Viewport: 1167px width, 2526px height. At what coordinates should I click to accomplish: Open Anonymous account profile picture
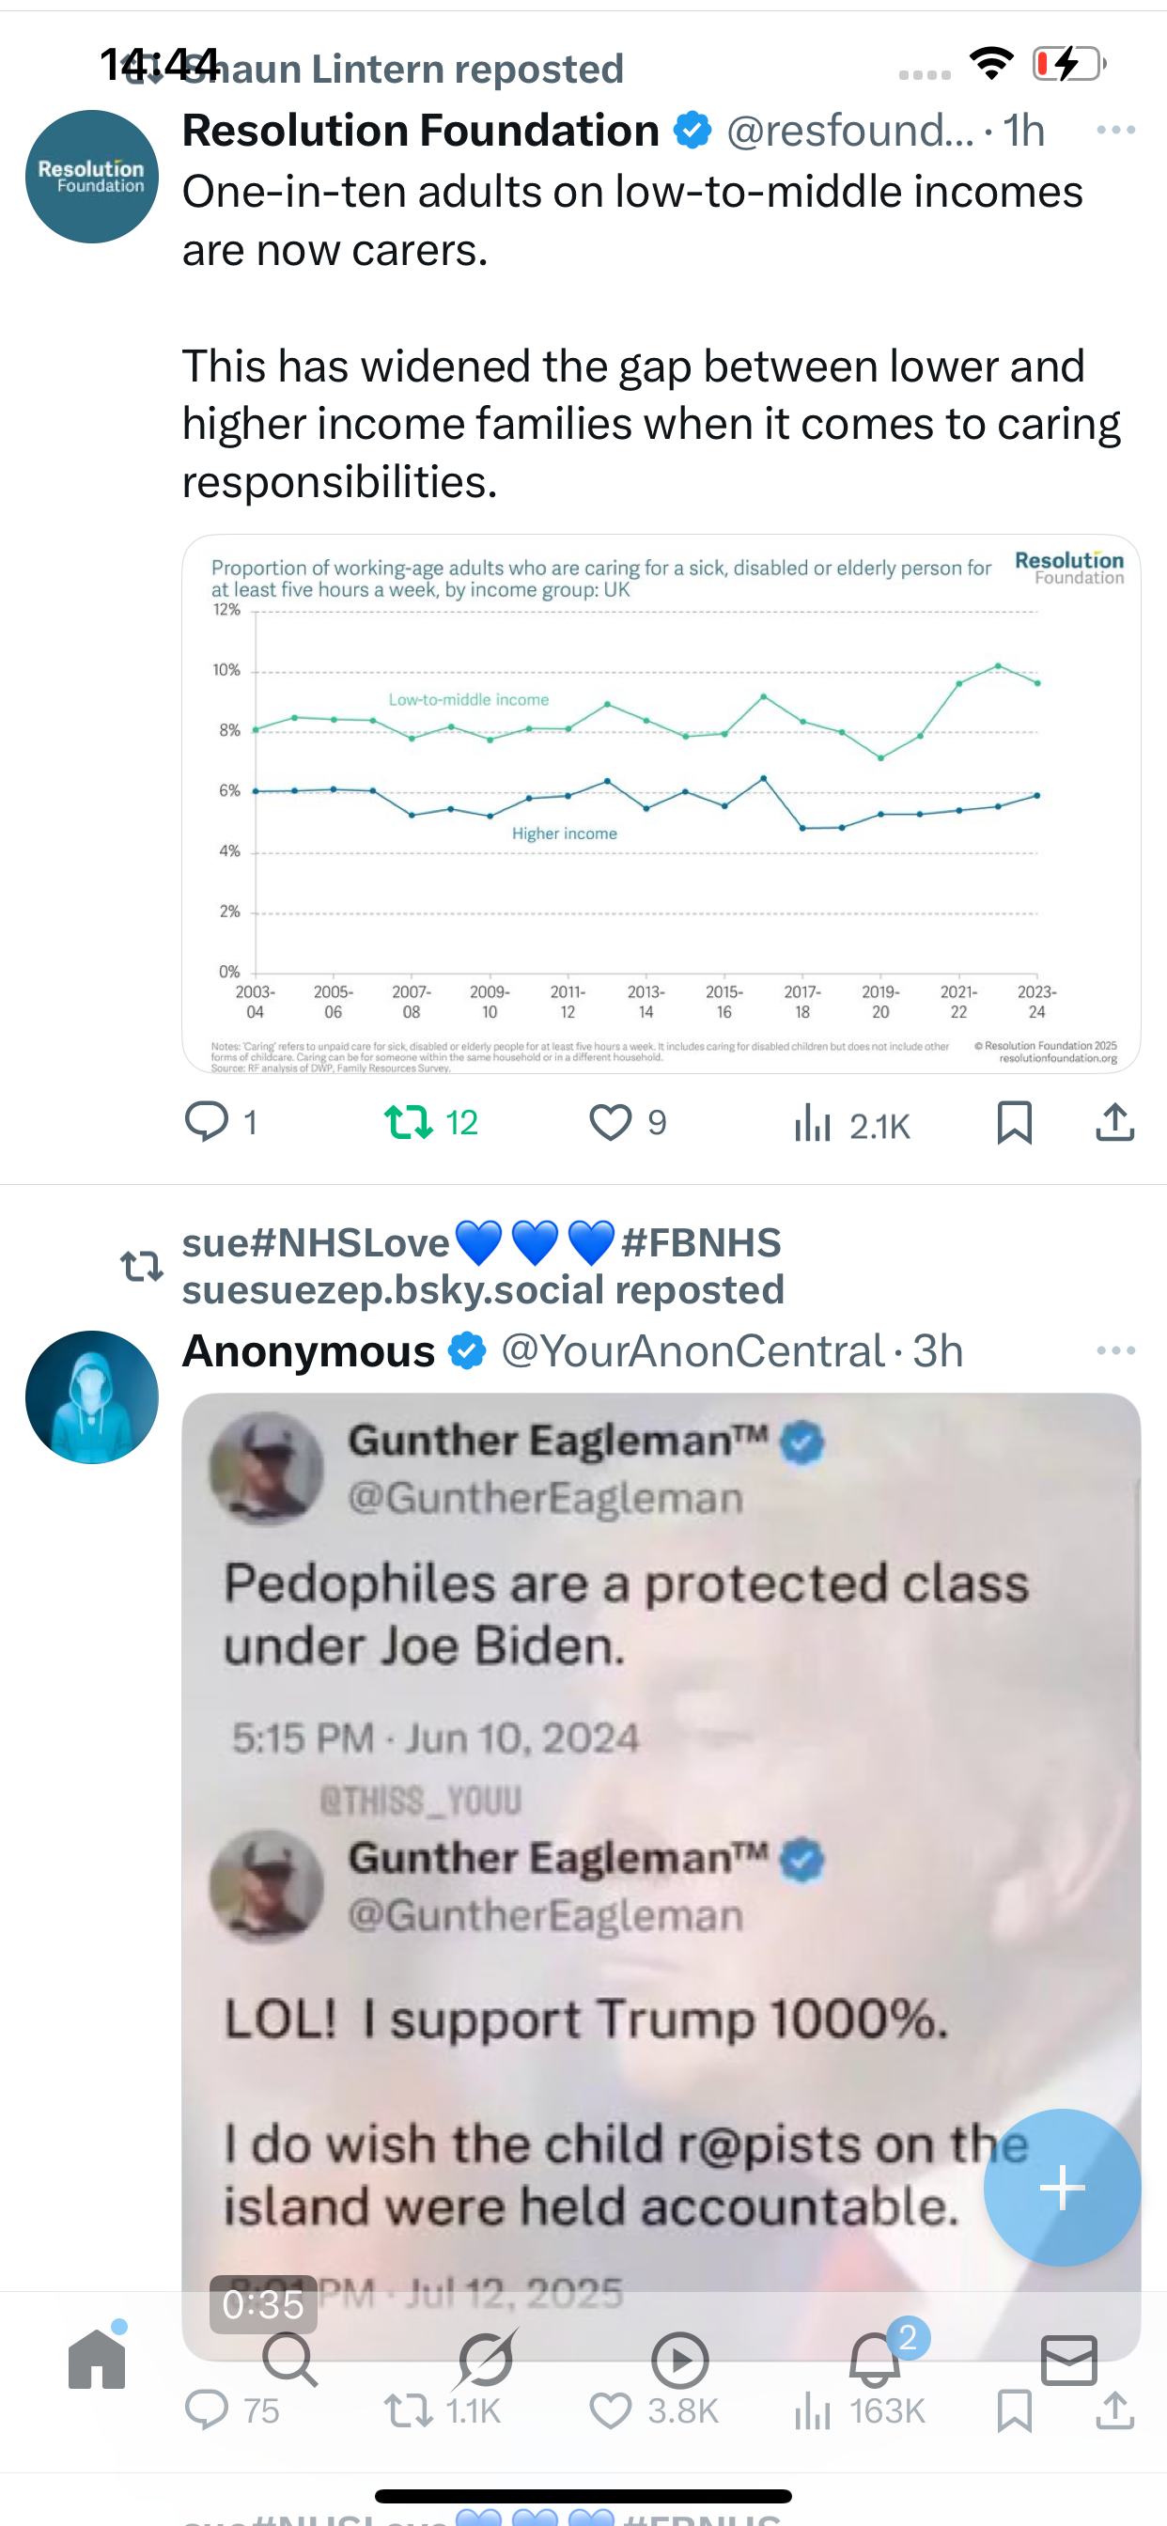(92, 1396)
